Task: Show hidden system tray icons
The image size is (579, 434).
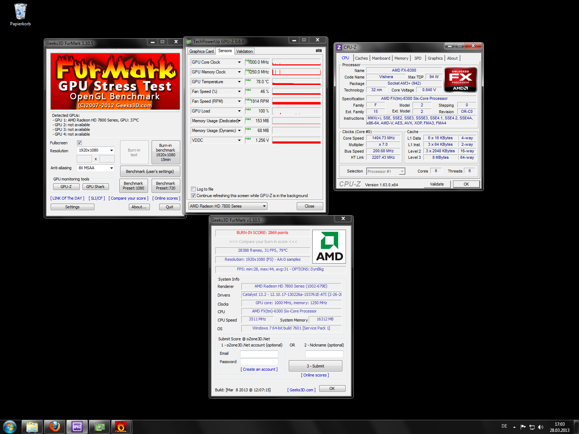Action: pyautogui.click(x=514, y=427)
